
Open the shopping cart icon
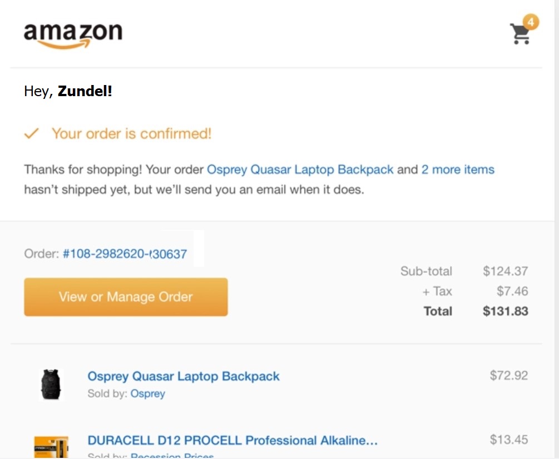pyautogui.click(x=521, y=34)
